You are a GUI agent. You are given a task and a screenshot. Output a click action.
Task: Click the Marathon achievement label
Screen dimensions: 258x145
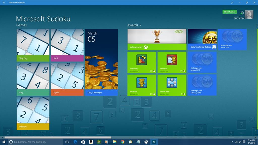pyautogui.click(x=164, y=69)
